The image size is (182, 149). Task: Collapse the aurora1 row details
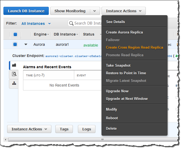click(x=26, y=44)
